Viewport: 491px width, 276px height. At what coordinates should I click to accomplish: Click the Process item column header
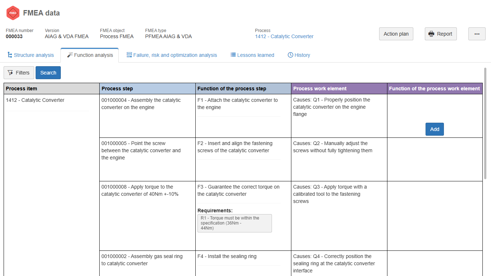(x=51, y=89)
